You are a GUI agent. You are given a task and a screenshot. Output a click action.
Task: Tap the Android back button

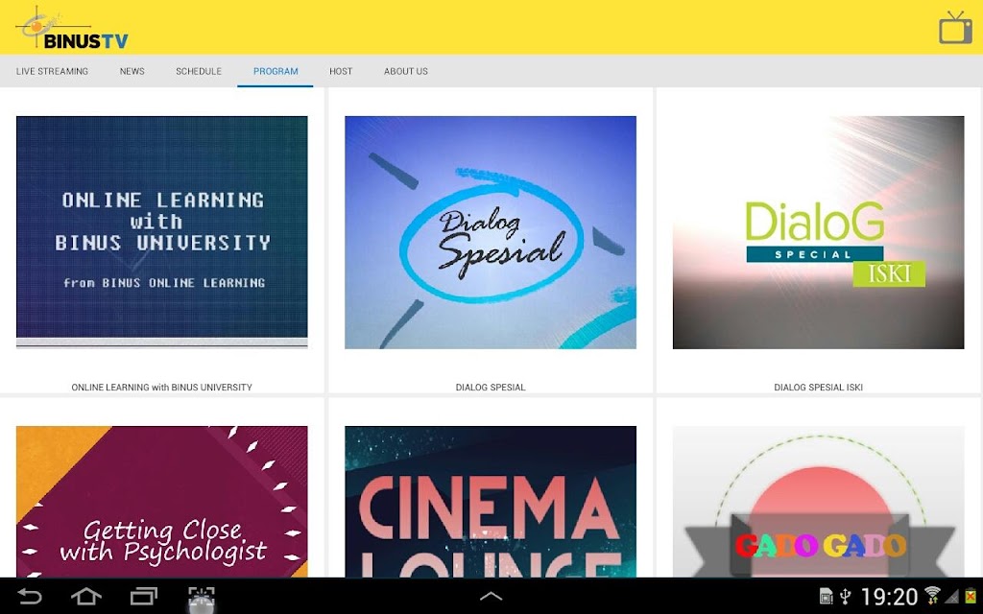pos(29,596)
